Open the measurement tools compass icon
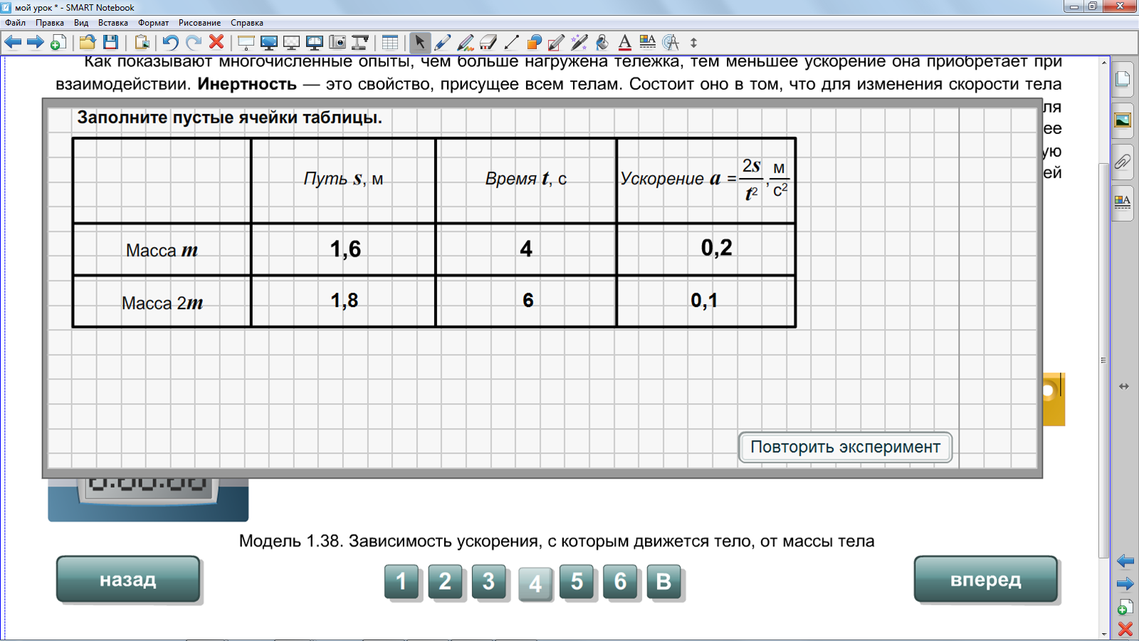 click(x=671, y=43)
